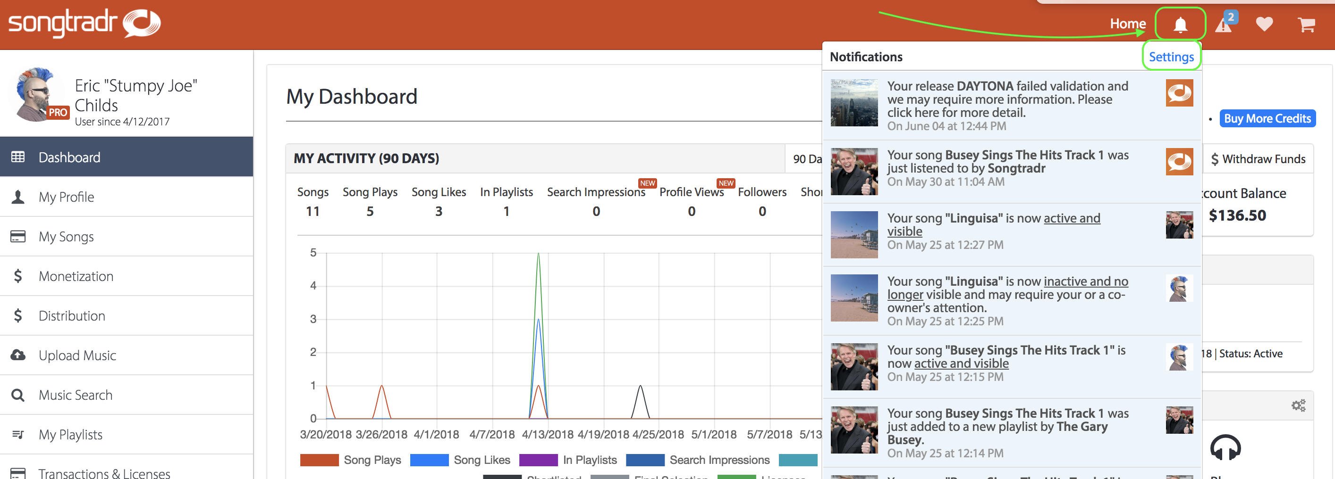Open My Songs in the sidebar

127,237
